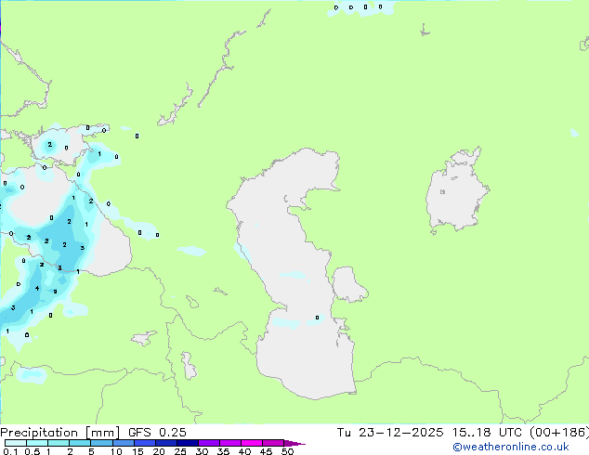This screenshot has width=589, height=455.
Task: Click the "25" legend scale label
Action: [x=180, y=451]
